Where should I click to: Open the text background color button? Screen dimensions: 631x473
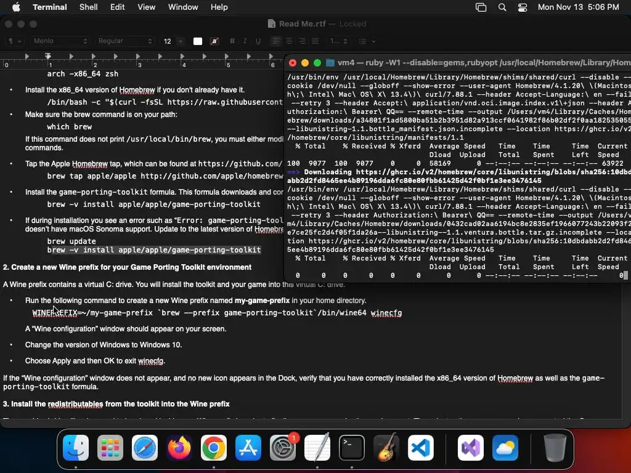pos(214,41)
